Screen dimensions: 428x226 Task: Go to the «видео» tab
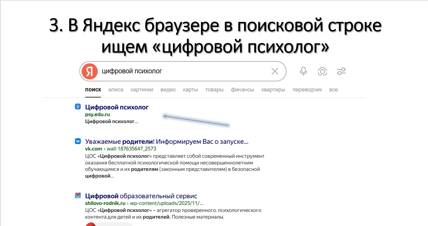[x=168, y=90]
